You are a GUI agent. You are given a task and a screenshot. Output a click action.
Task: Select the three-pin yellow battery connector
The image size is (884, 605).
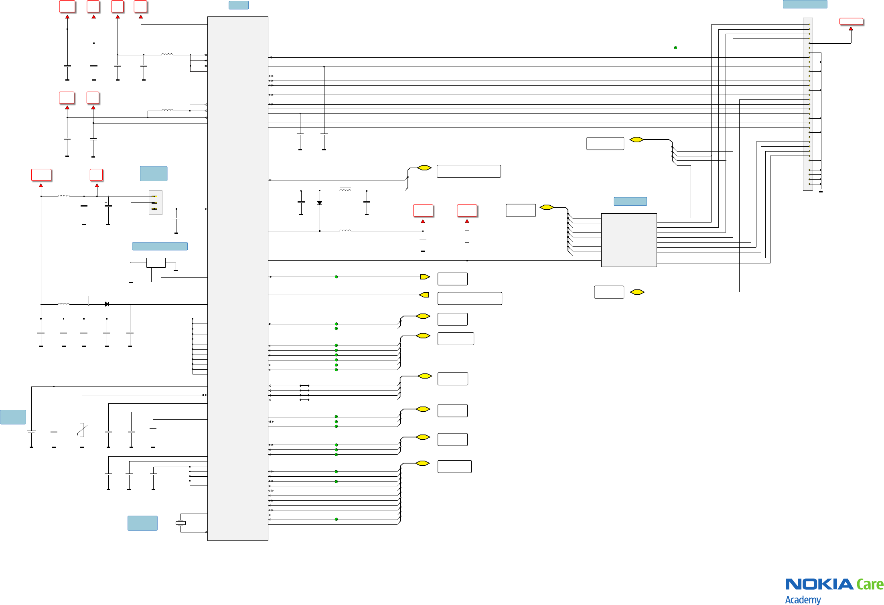[155, 202]
